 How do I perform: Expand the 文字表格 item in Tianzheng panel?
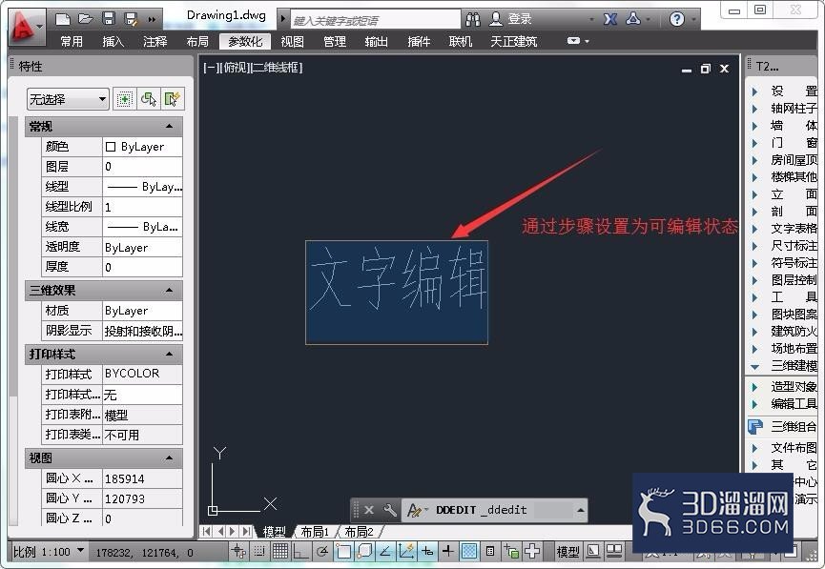click(x=755, y=229)
